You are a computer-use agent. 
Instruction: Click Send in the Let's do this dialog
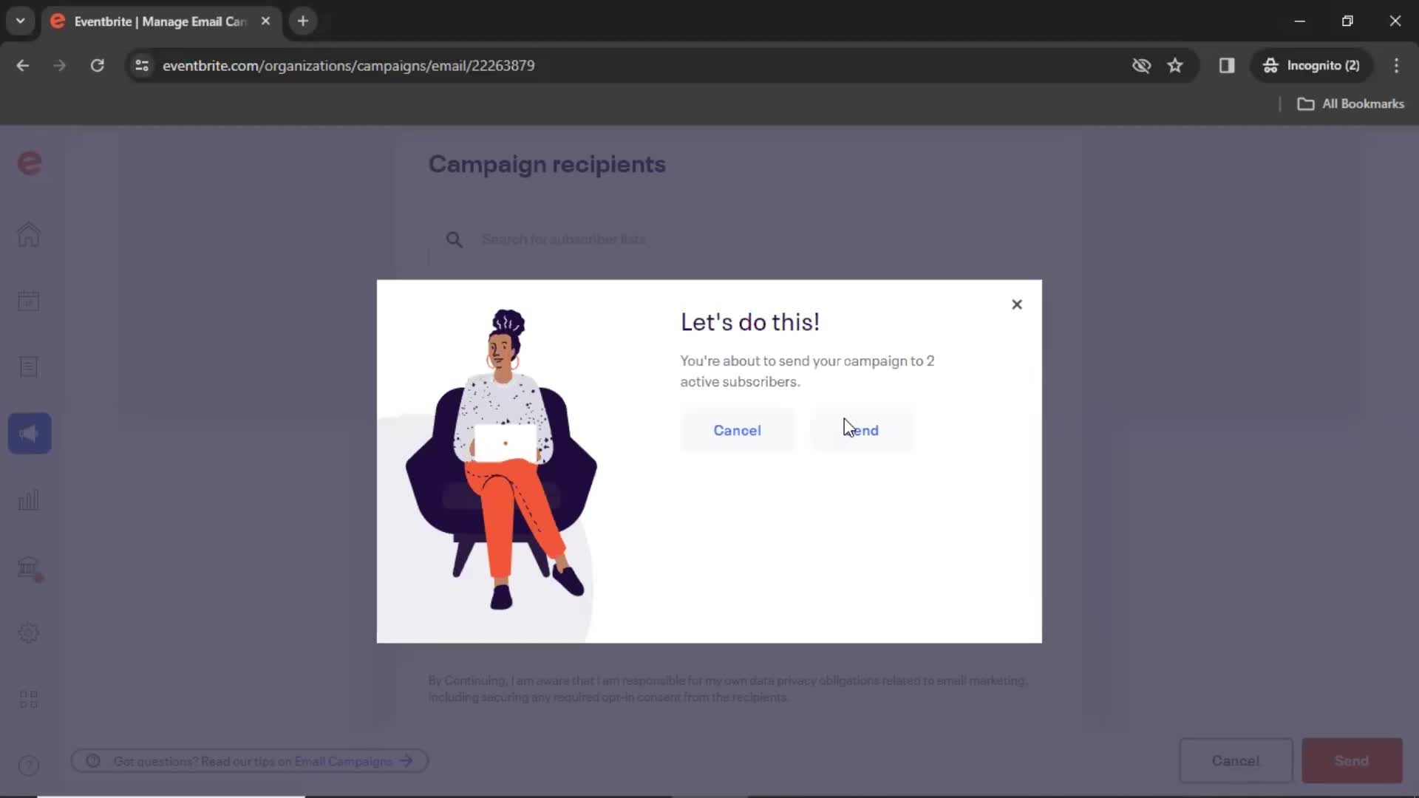click(862, 430)
